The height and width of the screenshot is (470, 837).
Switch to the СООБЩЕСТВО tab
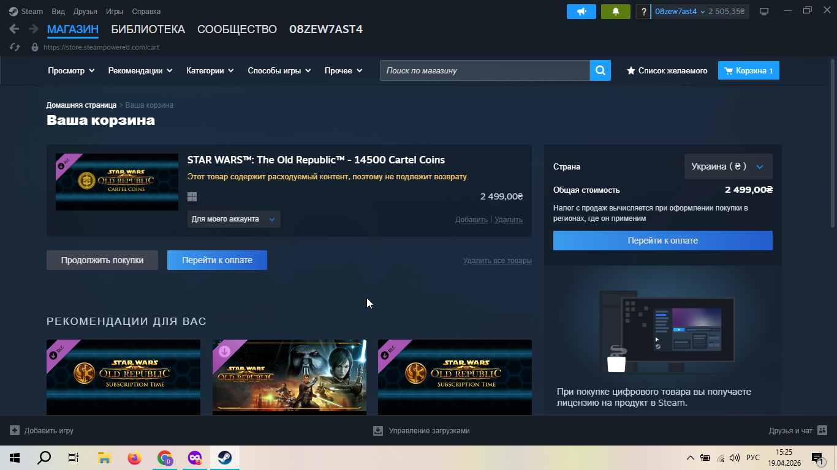237,29
